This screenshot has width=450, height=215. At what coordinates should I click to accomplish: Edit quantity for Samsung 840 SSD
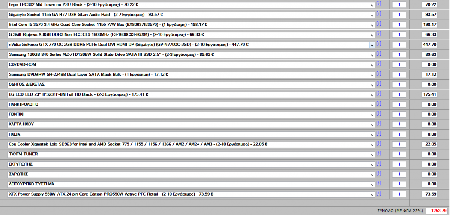click(399, 55)
